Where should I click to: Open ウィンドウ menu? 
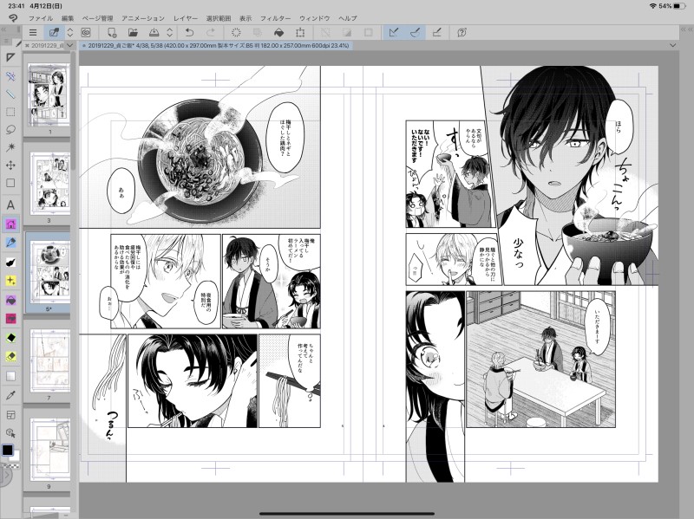click(x=315, y=18)
